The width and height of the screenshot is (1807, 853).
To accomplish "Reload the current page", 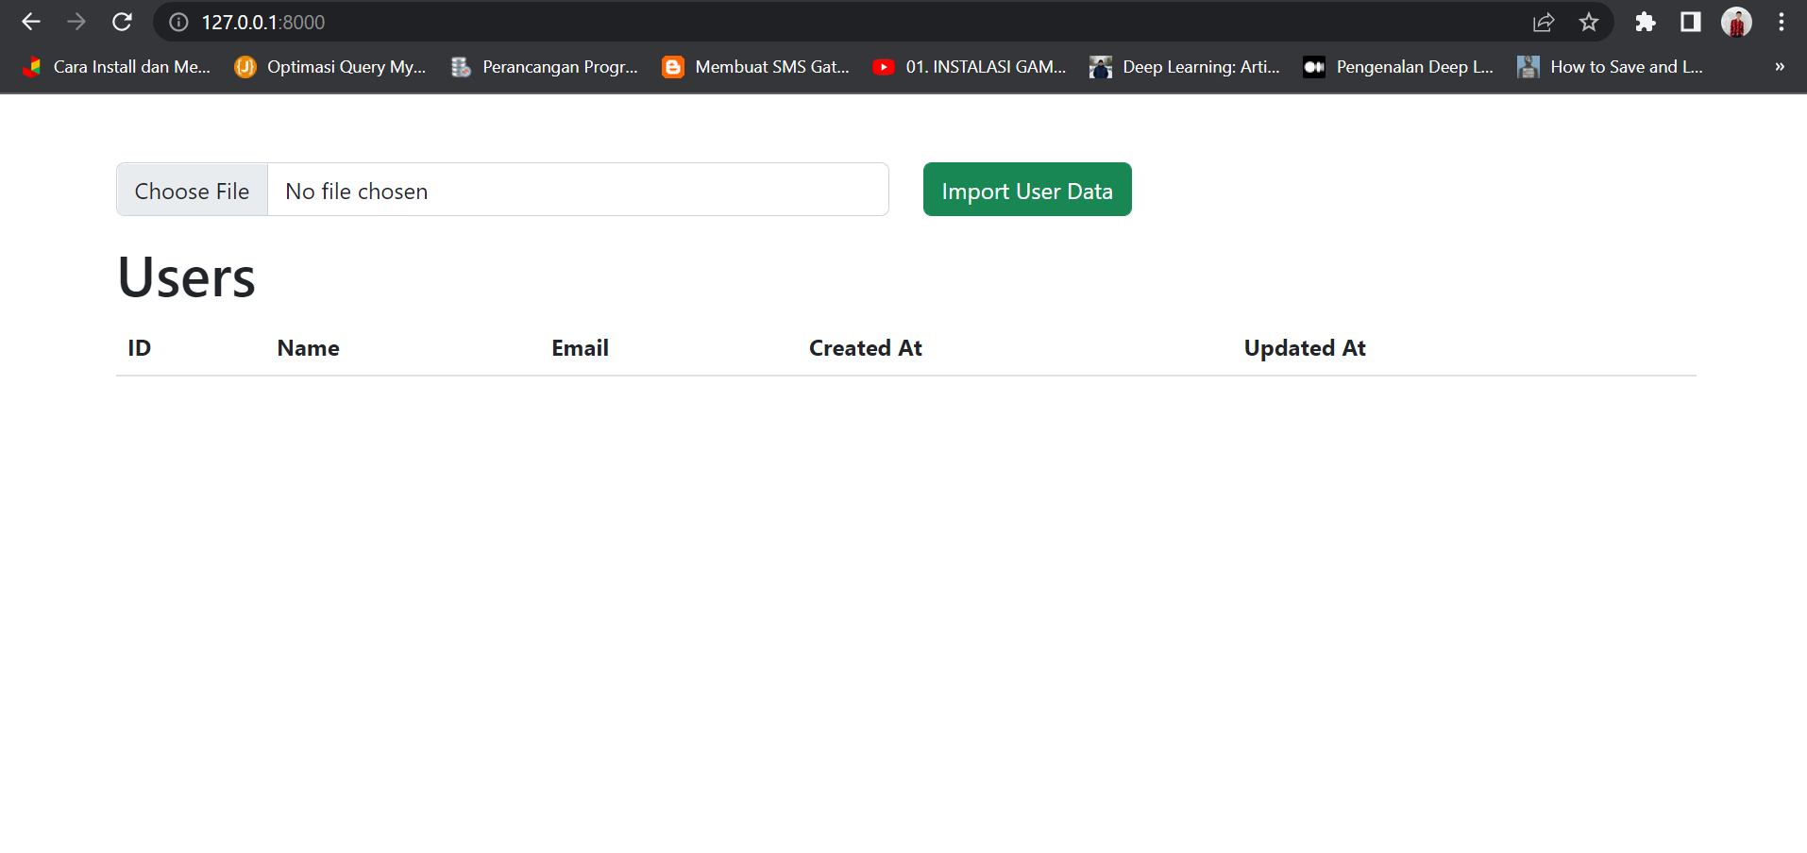I will [x=122, y=22].
